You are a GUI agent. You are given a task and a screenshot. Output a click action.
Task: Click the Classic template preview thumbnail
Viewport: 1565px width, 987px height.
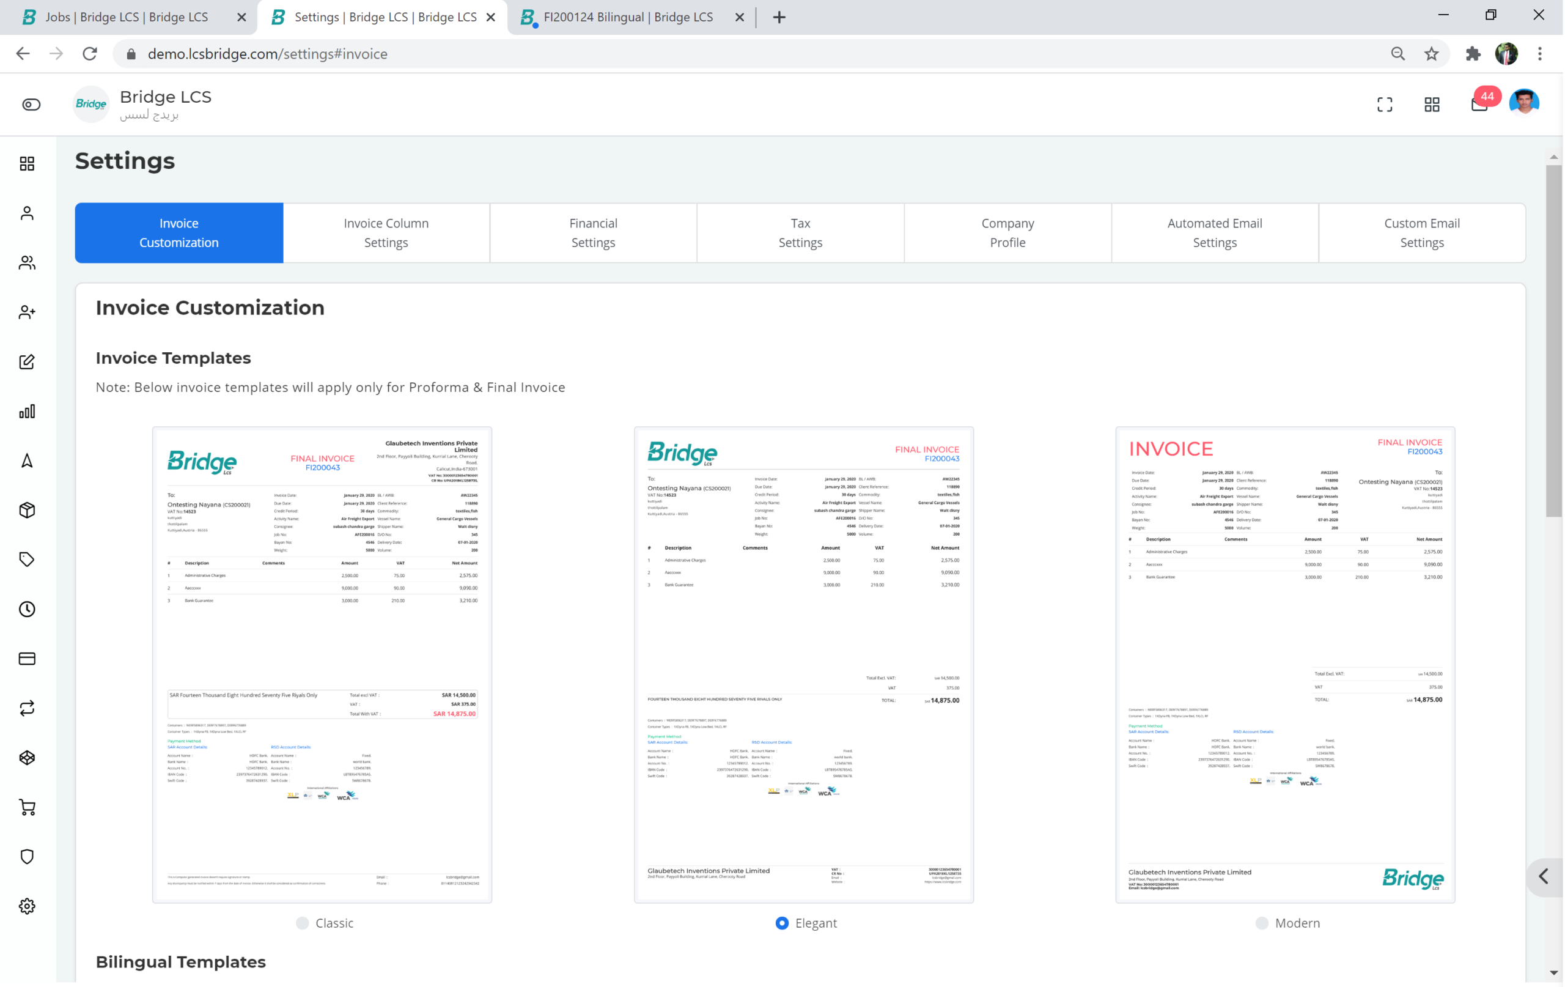click(x=322, y=665)
